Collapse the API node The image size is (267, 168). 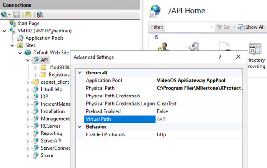point(28,60)
